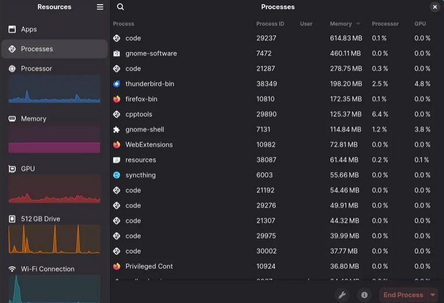Viewport: 444px width, 303px height.
Task: Click the End Process button
Action: click(403, 295)
